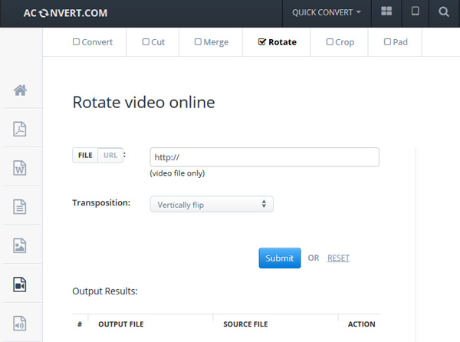
Task: Open the Transposition Vertically flip dropdown
Action: tap(212, 204)
